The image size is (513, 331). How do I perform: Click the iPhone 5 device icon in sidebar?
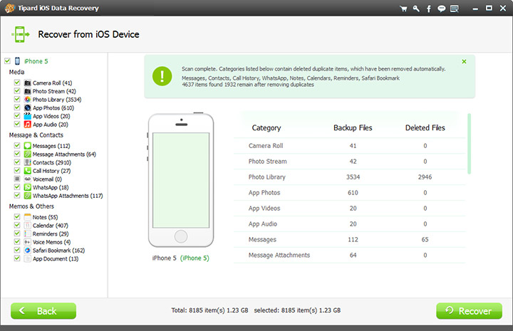click(17, 61)
